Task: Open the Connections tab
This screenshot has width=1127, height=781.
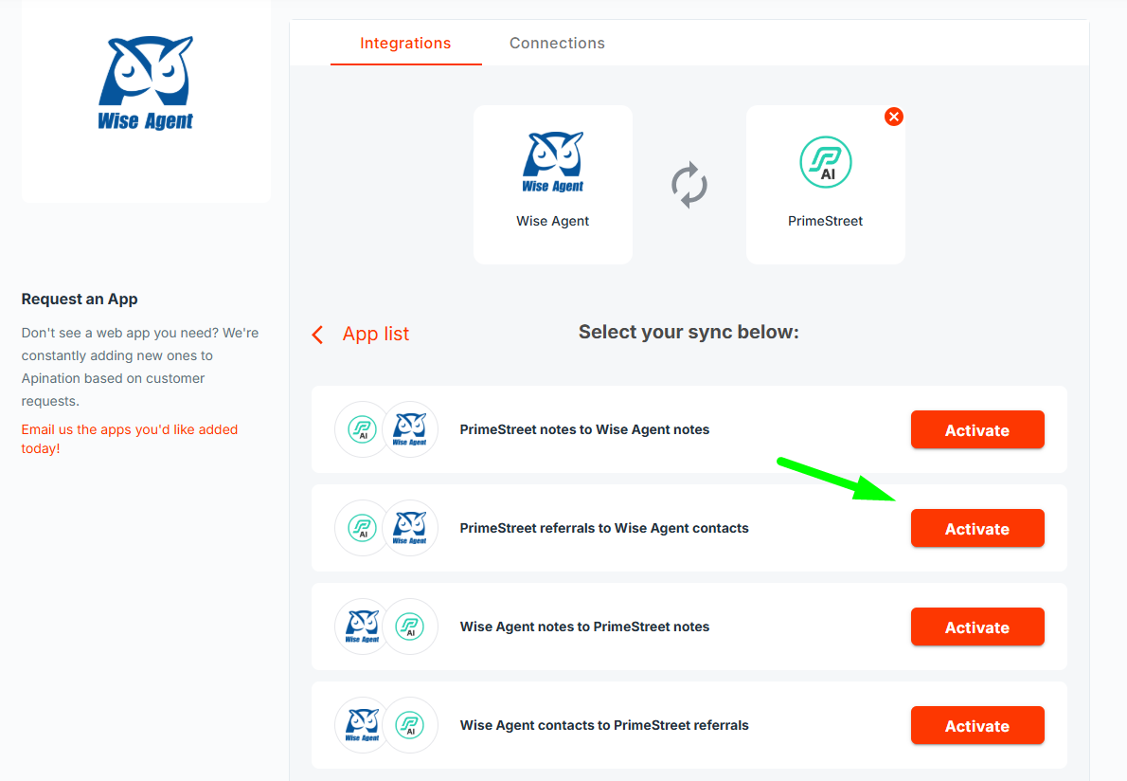Action: tap(557, 44)
